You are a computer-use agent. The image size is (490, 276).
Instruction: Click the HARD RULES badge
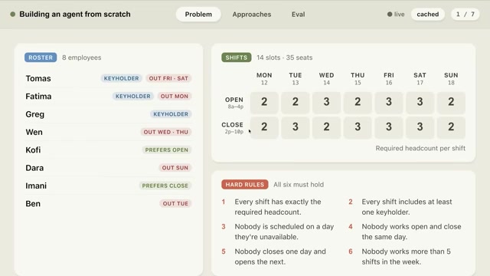click(245, 185)
